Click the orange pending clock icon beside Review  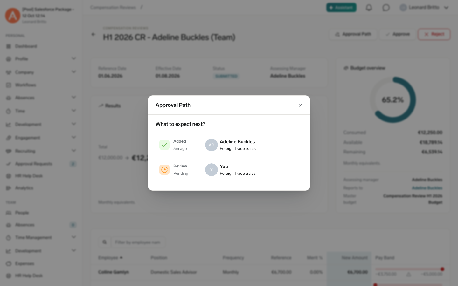[x=164, y=170]
